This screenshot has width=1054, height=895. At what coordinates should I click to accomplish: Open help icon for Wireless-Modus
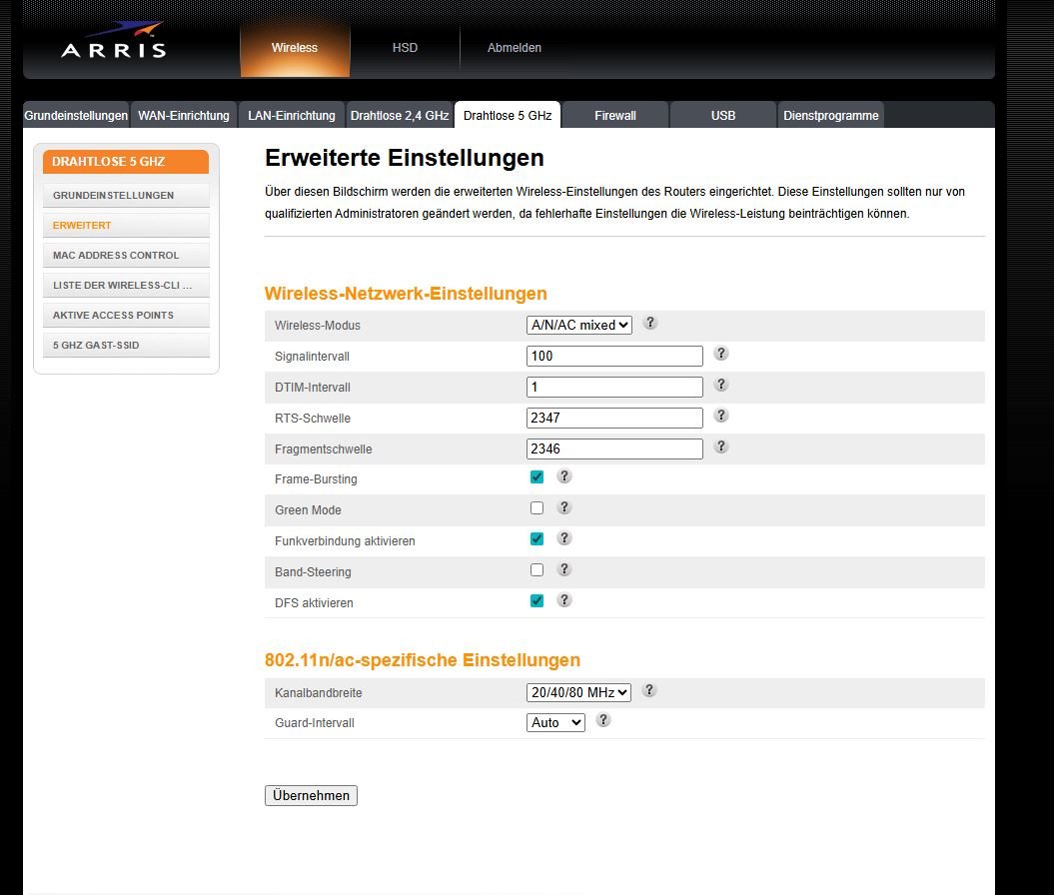coord(650,323)
